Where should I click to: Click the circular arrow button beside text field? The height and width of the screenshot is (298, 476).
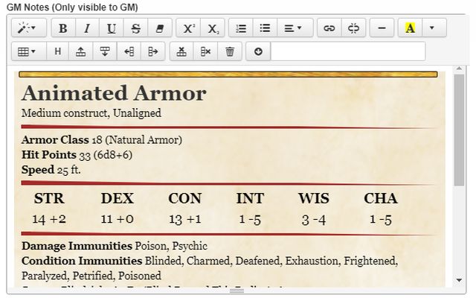click(258, 51)
